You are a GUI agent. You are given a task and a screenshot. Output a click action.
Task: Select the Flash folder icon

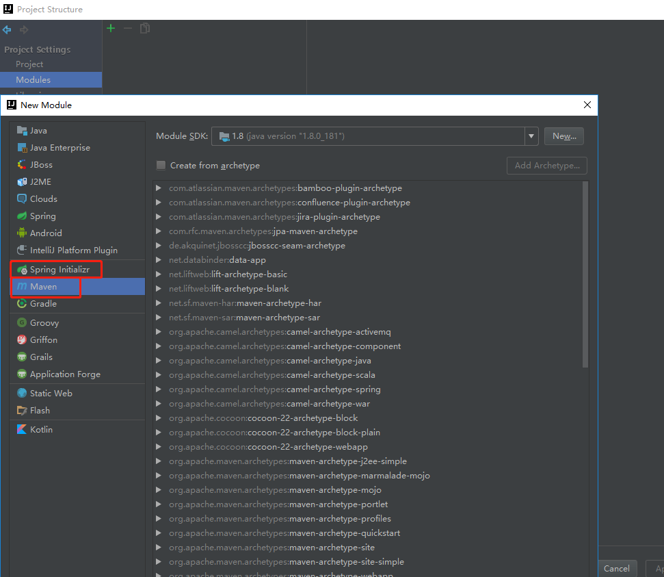coord(22,411)
